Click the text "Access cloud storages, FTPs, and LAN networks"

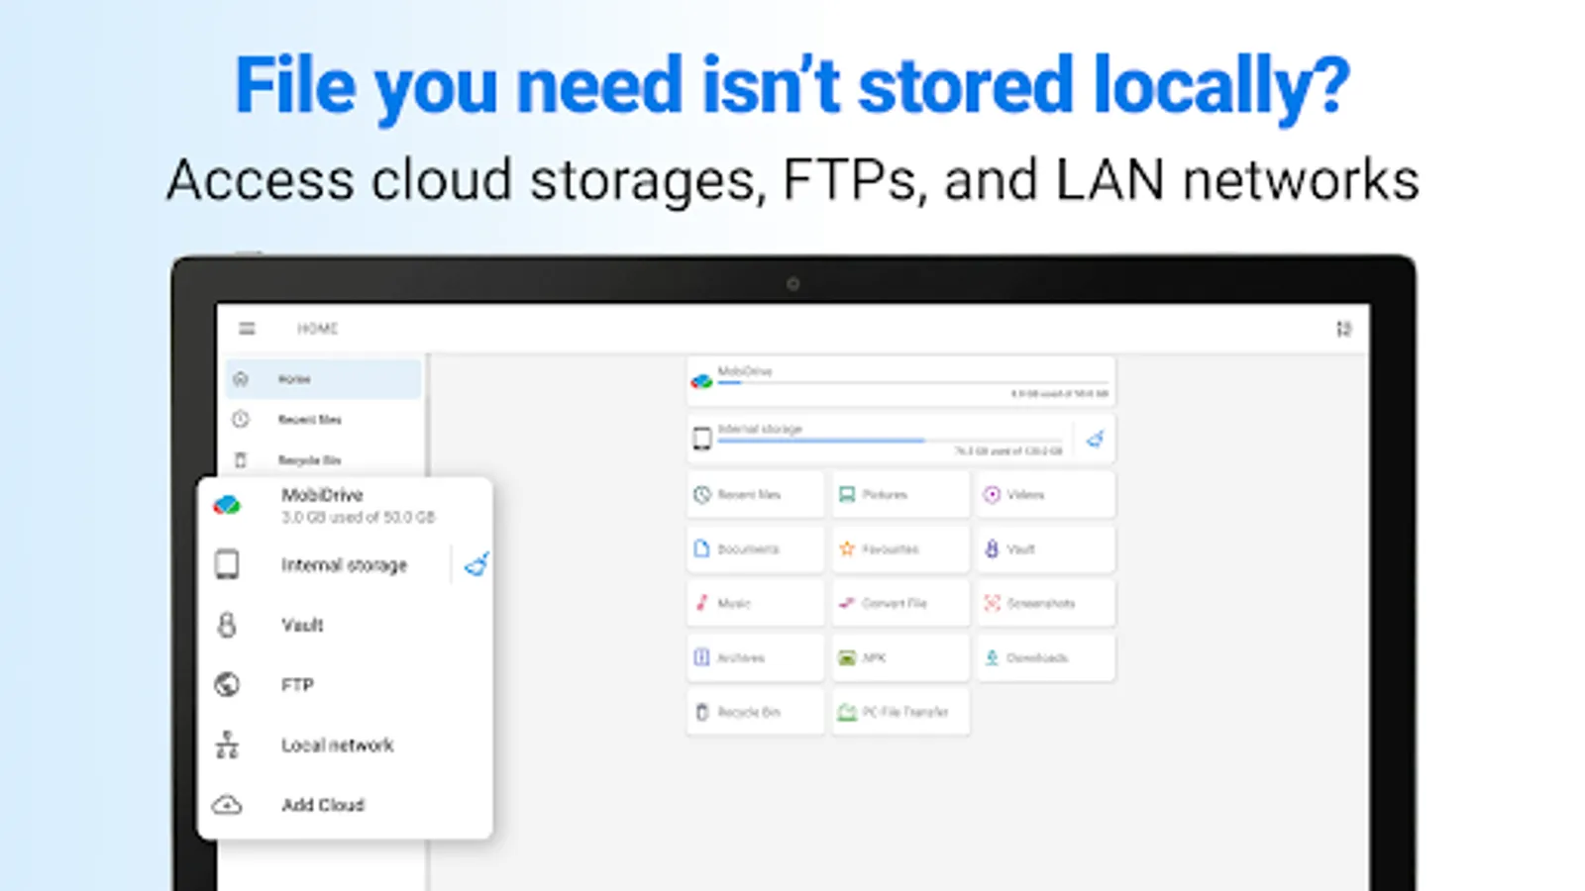tap(792, 181)
